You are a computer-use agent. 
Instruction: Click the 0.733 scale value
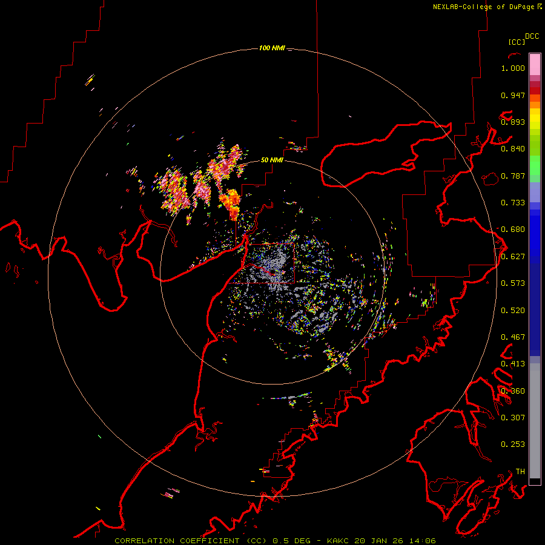(513, 203)
